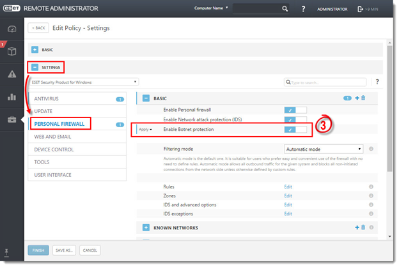Viewport: 399px width, 267px height.
Task: Open the Dashboard speedometer sidebar icon
Action: (x=12, y=29)
